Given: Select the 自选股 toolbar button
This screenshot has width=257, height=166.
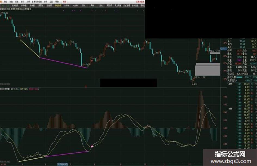Looking at the screenshot, I should coord(49,5).
